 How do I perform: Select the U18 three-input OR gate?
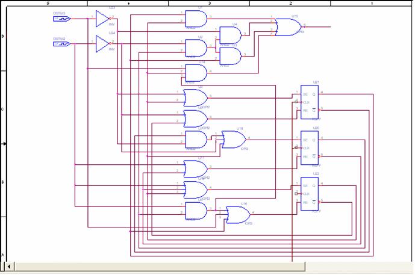(x=234, y=140)
